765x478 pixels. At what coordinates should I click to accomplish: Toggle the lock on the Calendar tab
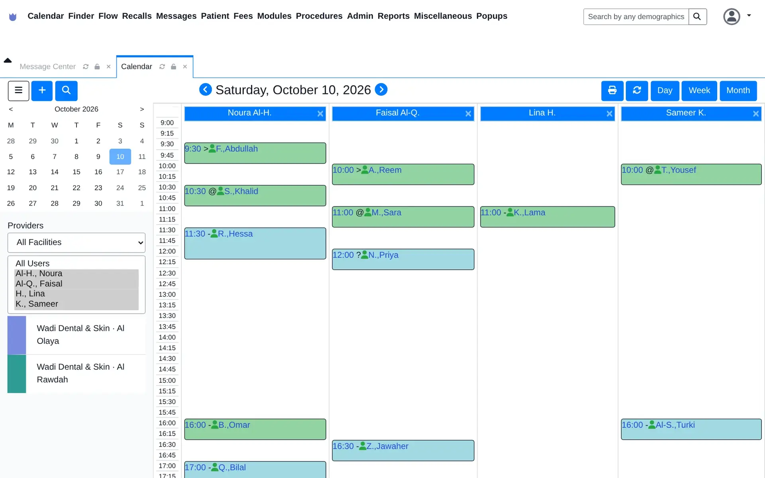click(x=174, y=67)
